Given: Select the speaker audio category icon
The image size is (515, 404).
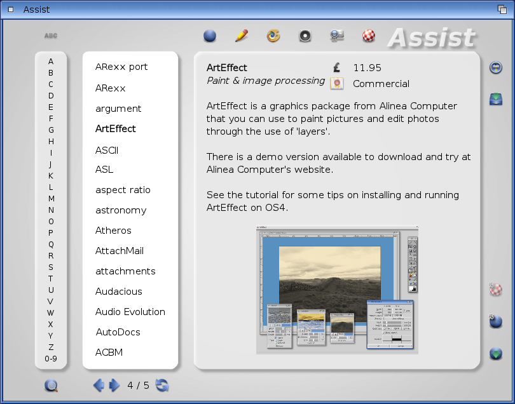Looking at the screenshot, I should 305,36.
